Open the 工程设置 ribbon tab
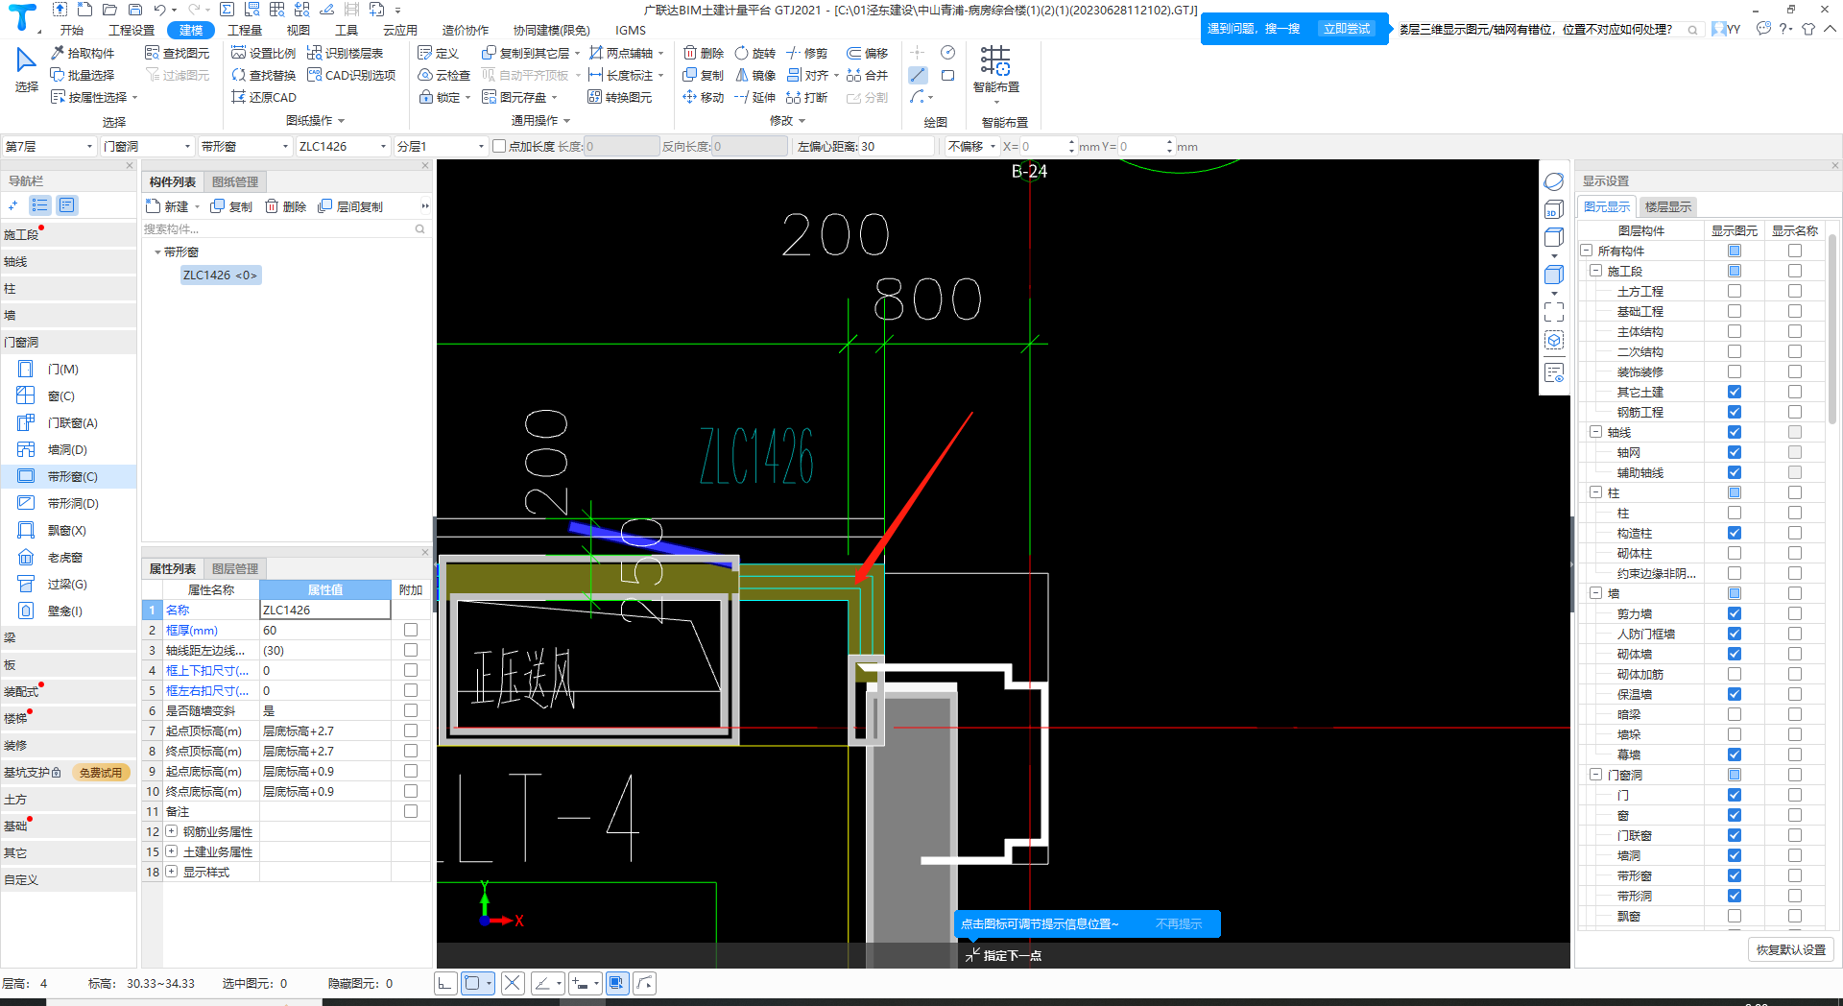Screen dimensions: 1843x1006 click(132, 30)
